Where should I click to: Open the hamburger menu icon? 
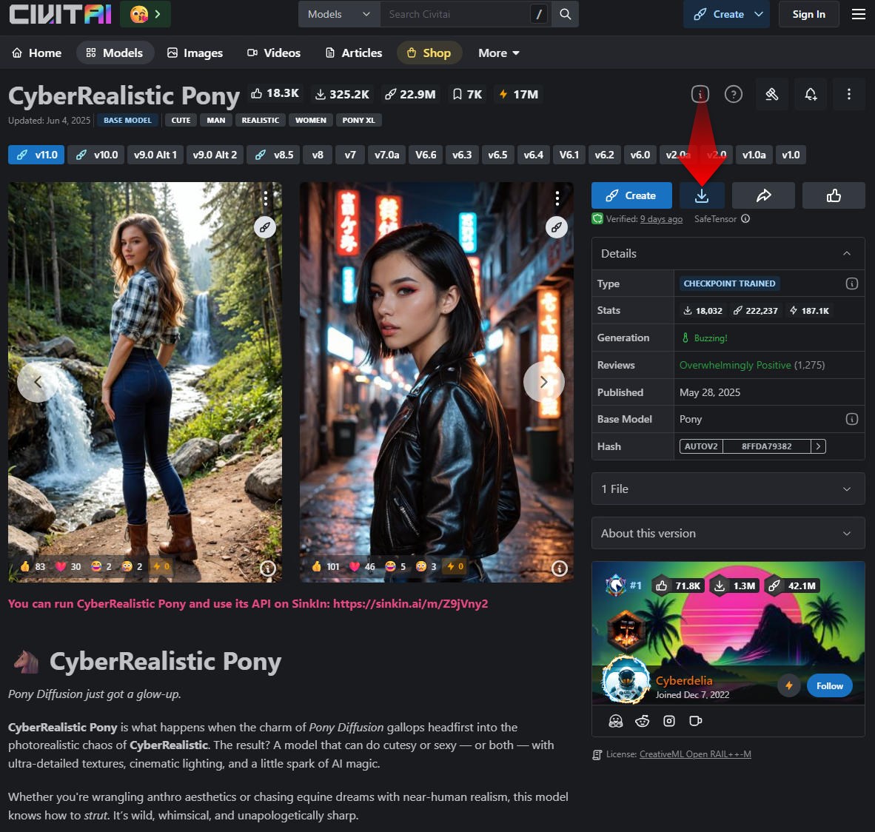(859, 14)
